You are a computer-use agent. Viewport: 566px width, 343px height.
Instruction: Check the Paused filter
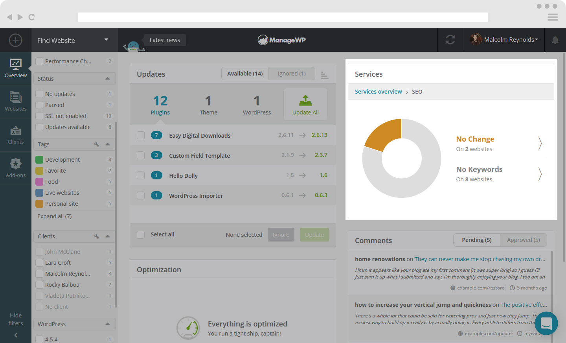pos(39,105)
